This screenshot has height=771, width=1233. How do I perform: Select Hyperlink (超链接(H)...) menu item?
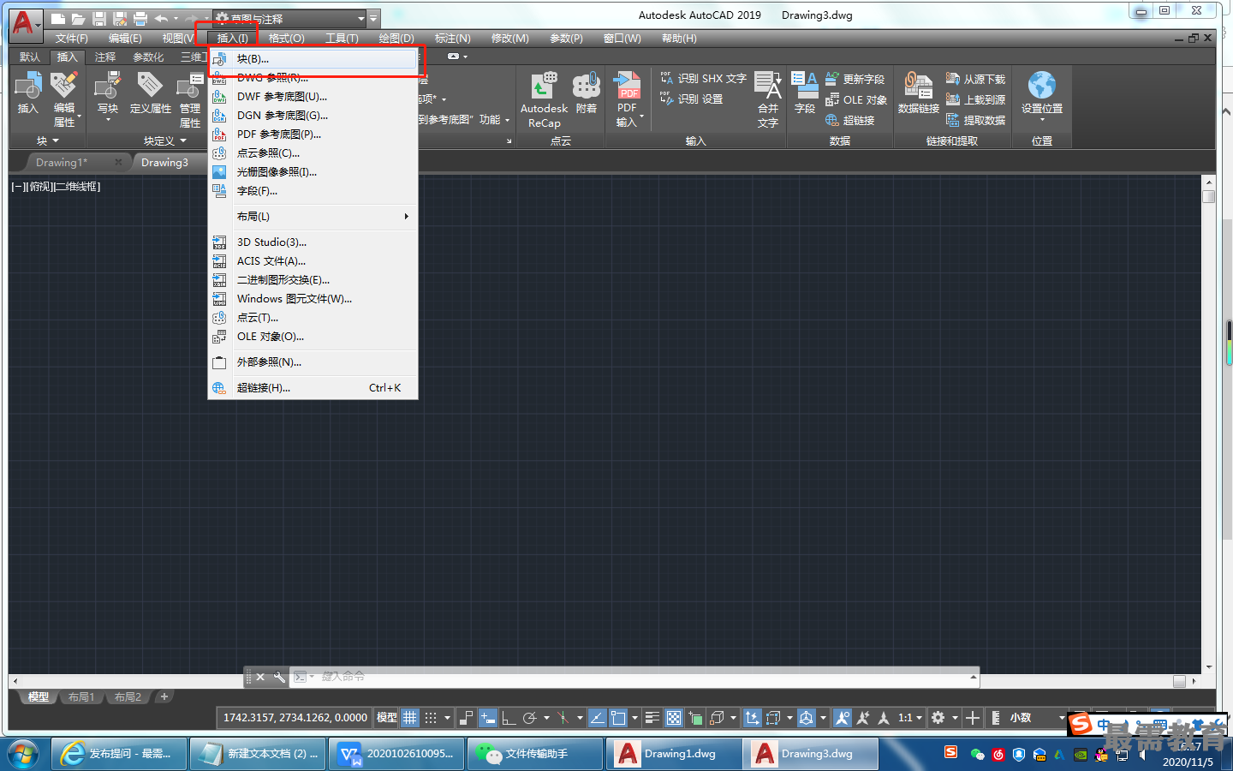coord(313,387)
